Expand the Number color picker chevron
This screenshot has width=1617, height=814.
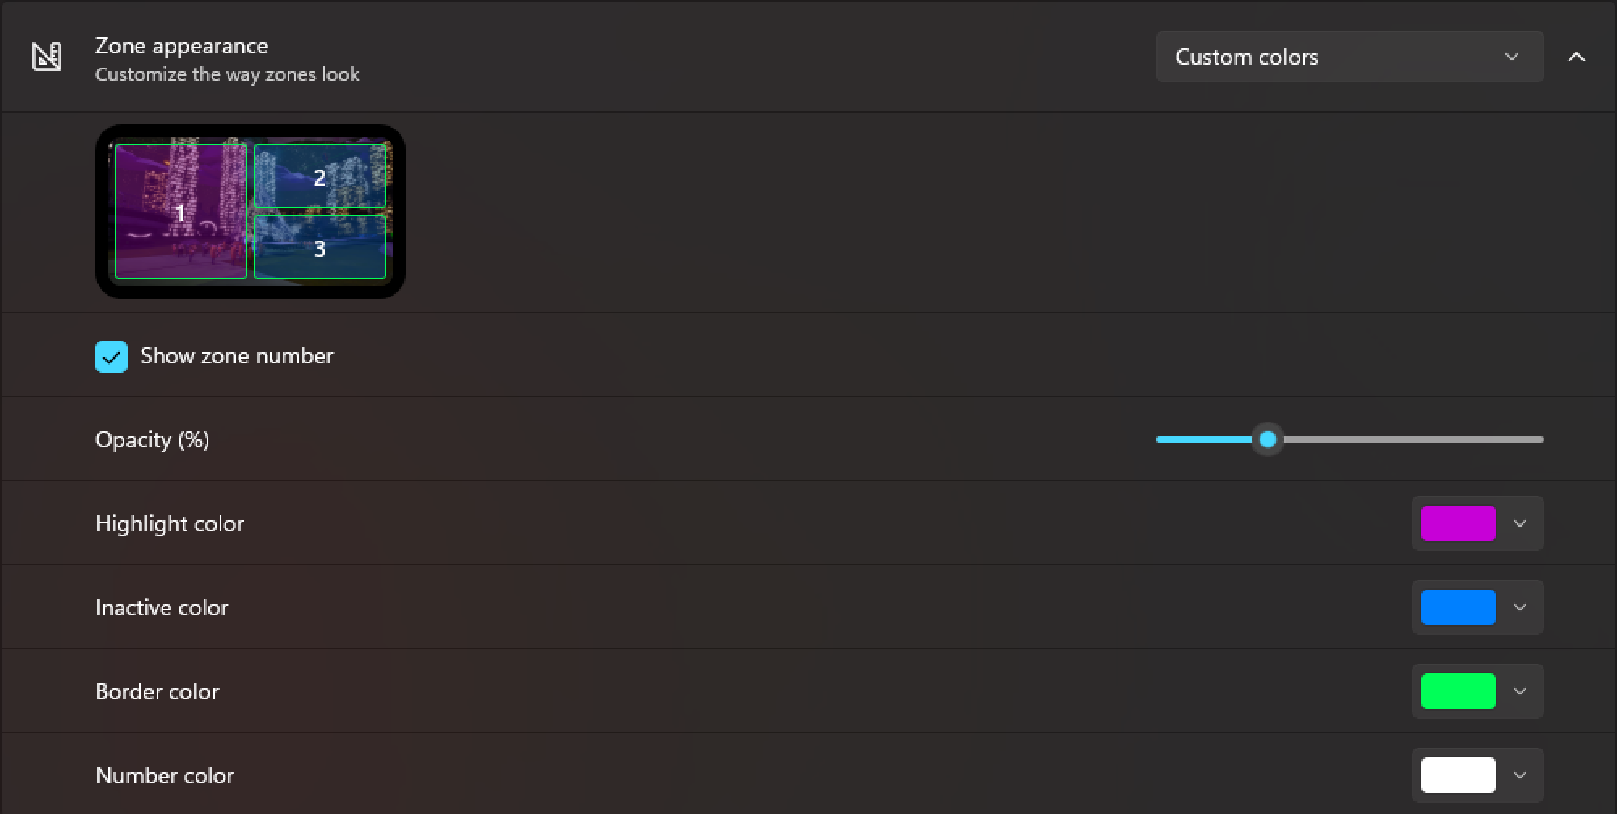click(x=1520, y=775)
